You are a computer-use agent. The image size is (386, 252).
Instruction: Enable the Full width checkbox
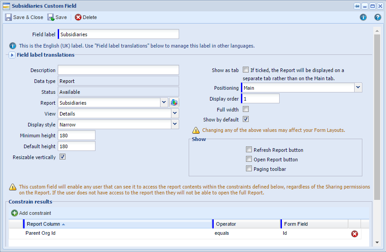[x=246, y=109]
